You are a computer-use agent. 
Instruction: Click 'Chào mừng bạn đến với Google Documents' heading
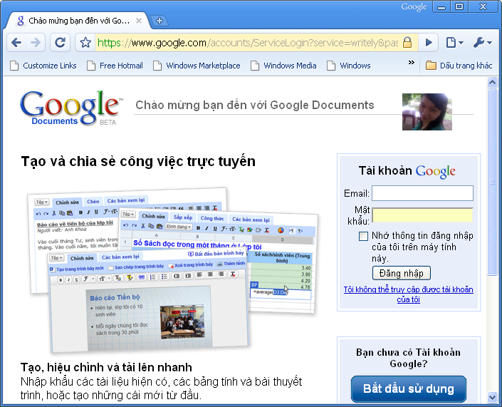(254, 105)
